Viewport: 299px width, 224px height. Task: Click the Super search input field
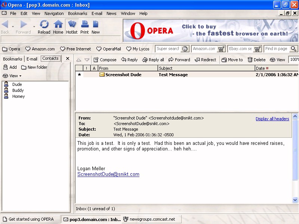168,49
